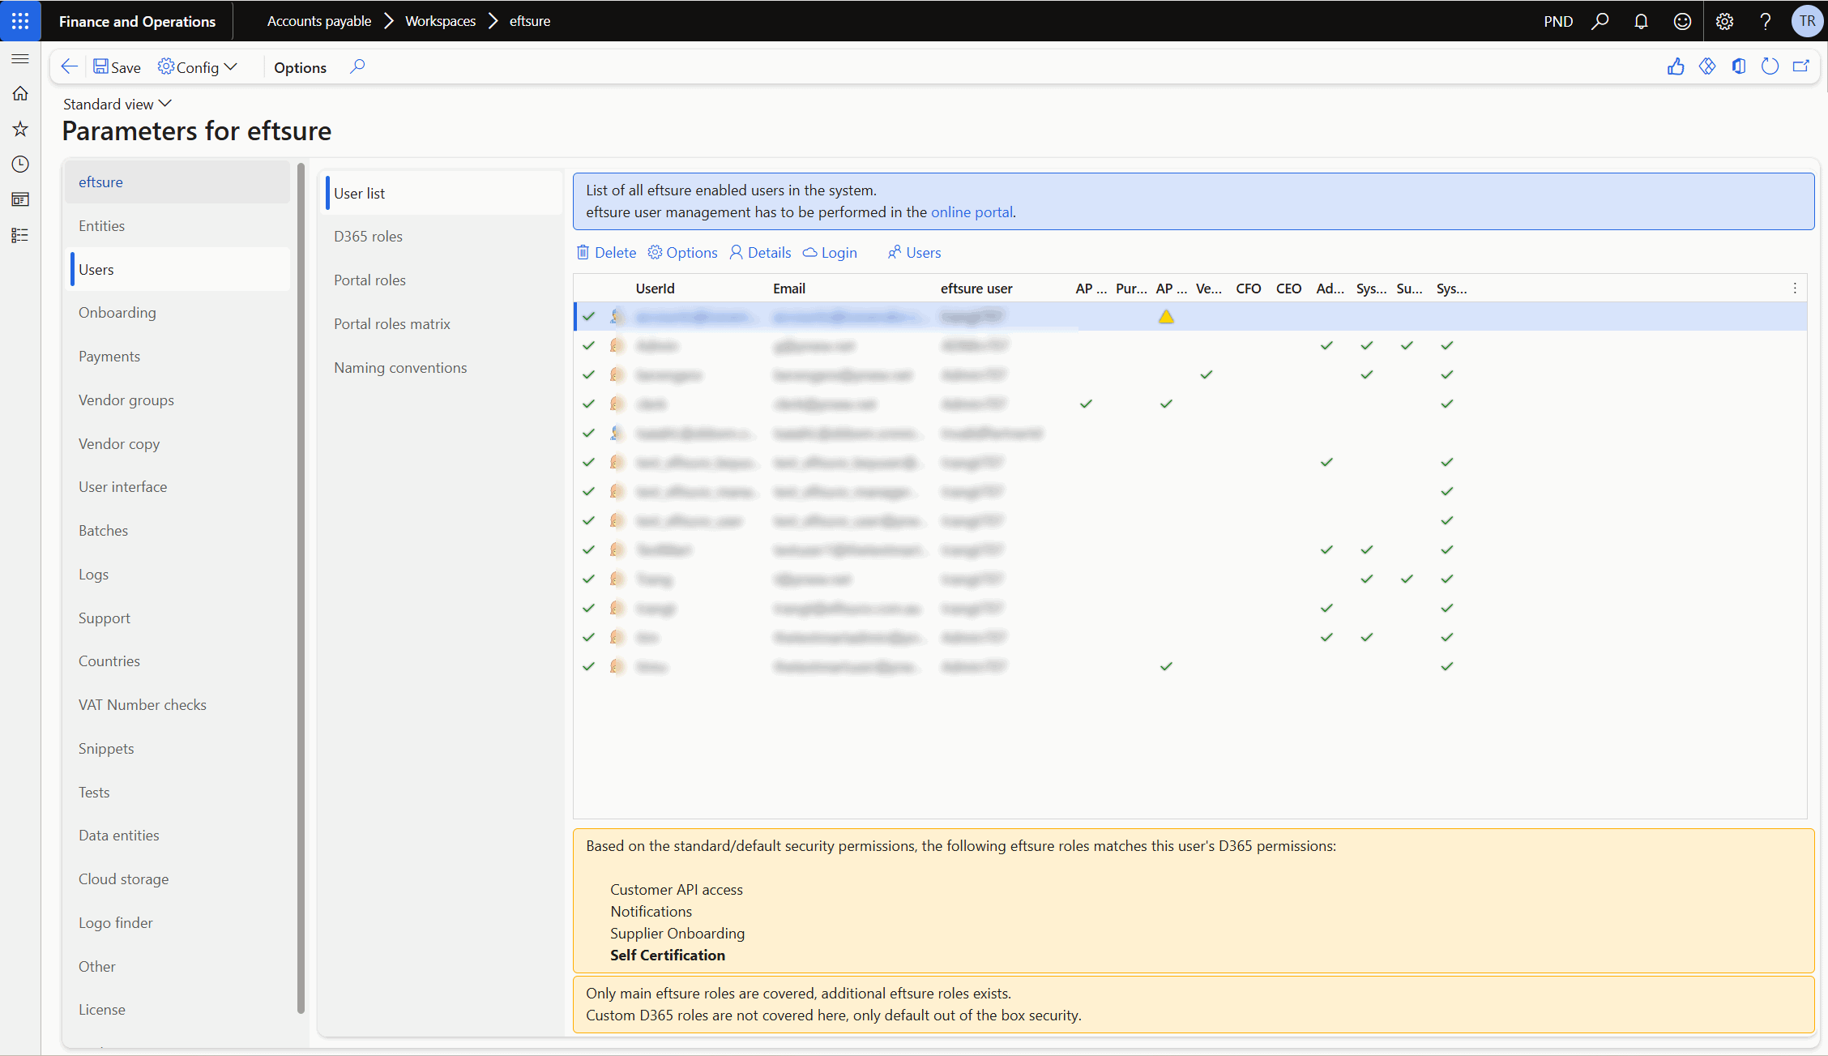Image resolution: width=1828 pixels, height=1056 pixels.
Task: Select the Entities tab
Action: coord(177,226)
